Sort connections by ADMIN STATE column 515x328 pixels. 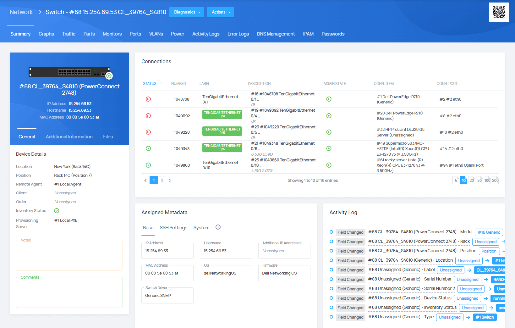point(335,84)
